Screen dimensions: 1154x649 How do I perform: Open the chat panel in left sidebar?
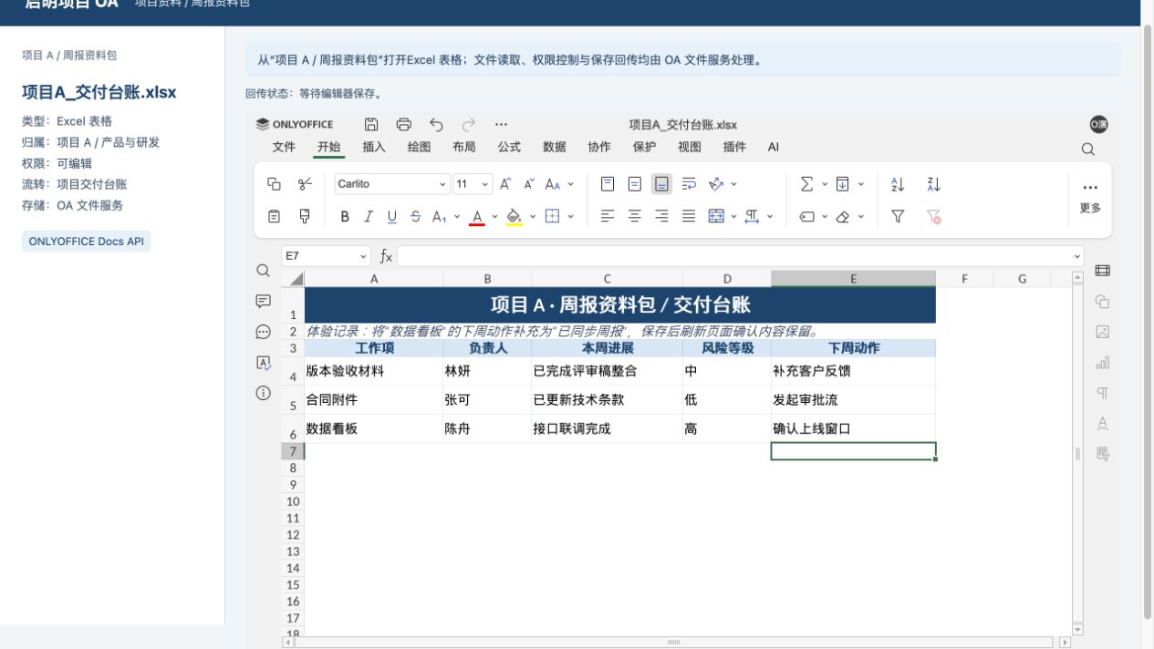(x=263, y=332)
